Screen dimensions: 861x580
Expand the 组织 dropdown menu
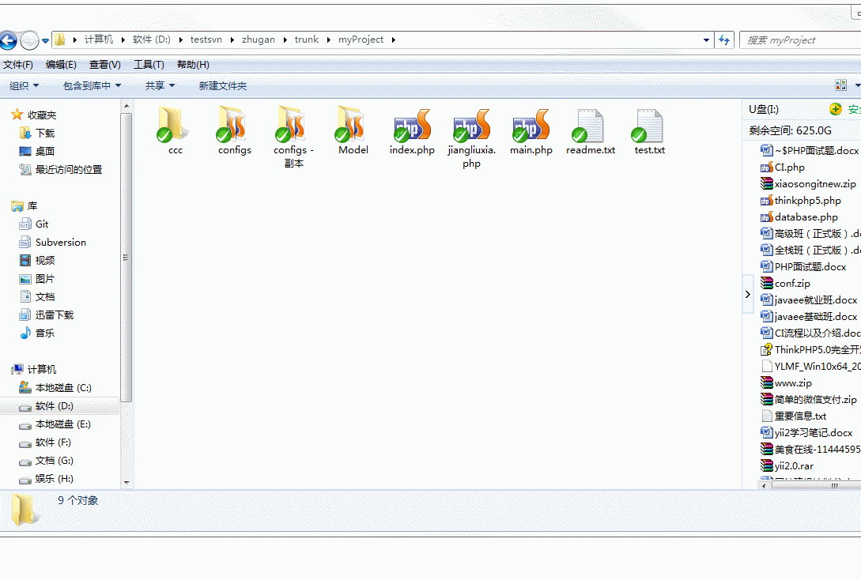point(24,85)
